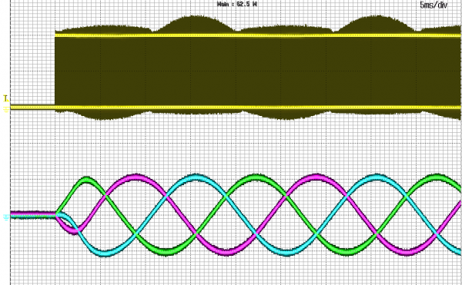Click the 5ms/div timebase label
The image size is (462, 285).
coord(434,5)
